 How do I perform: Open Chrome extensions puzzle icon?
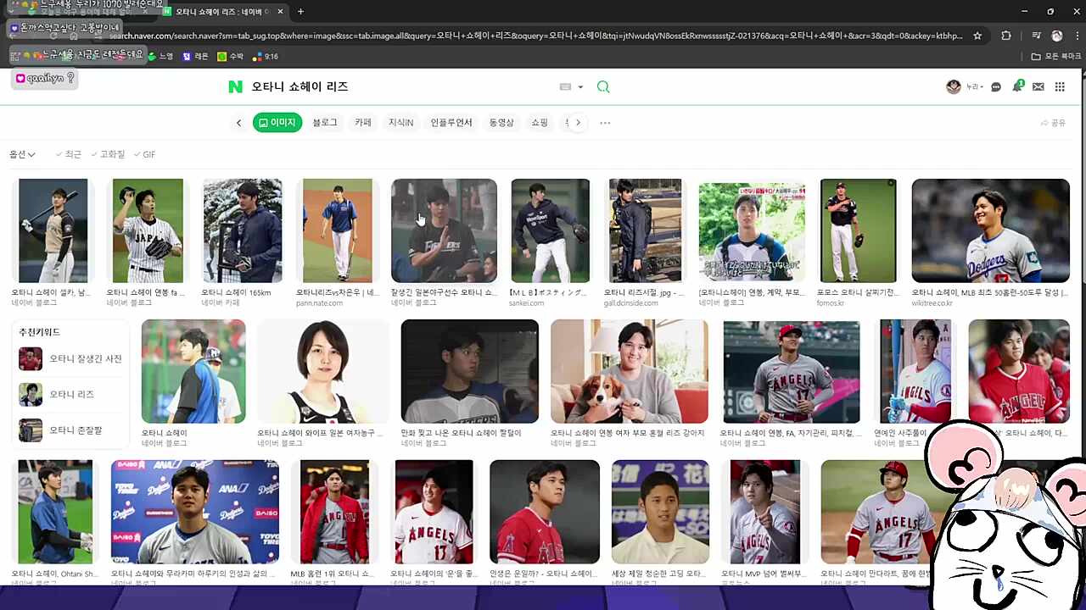pyautogui.click(x=1006, y=36)
